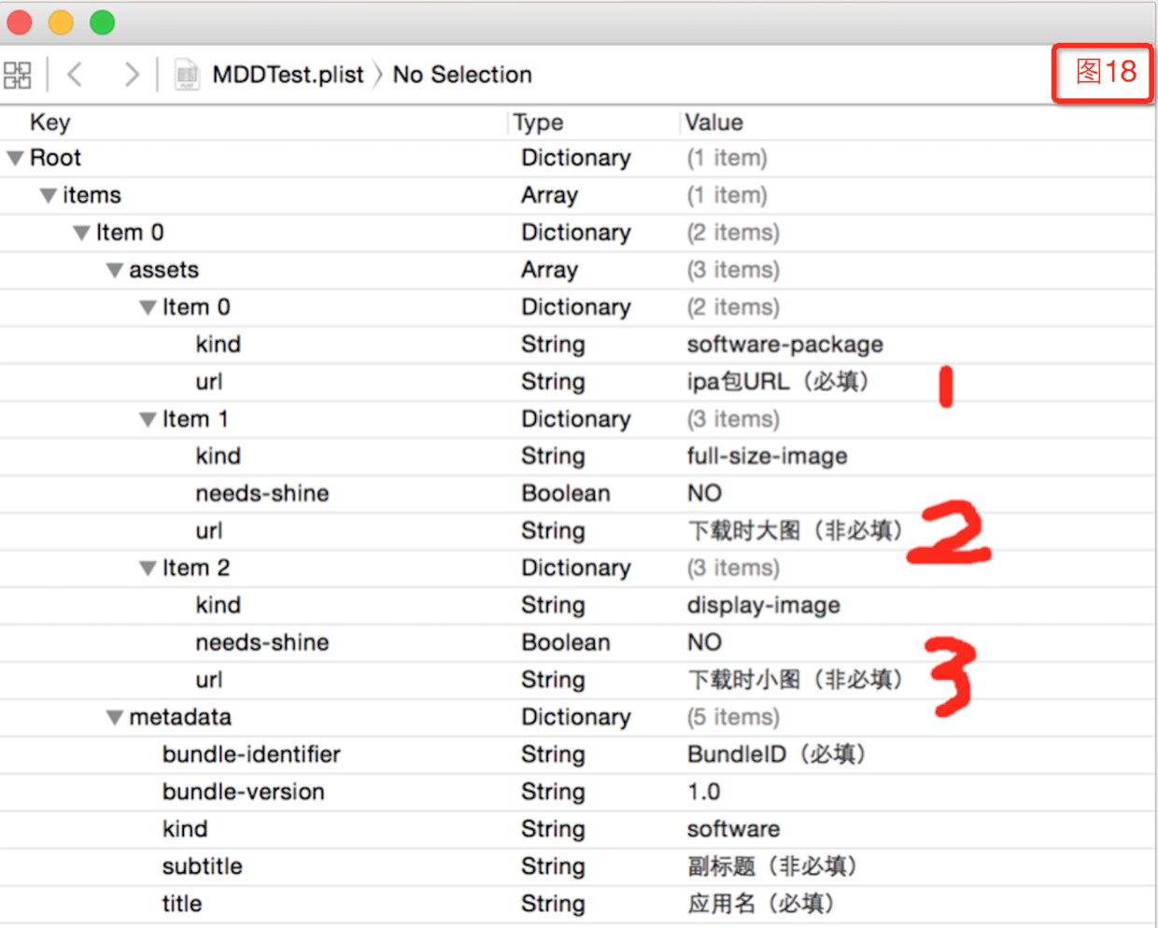
Task: Click the MDDTest.plist file icon
Action: coord(187,75)
